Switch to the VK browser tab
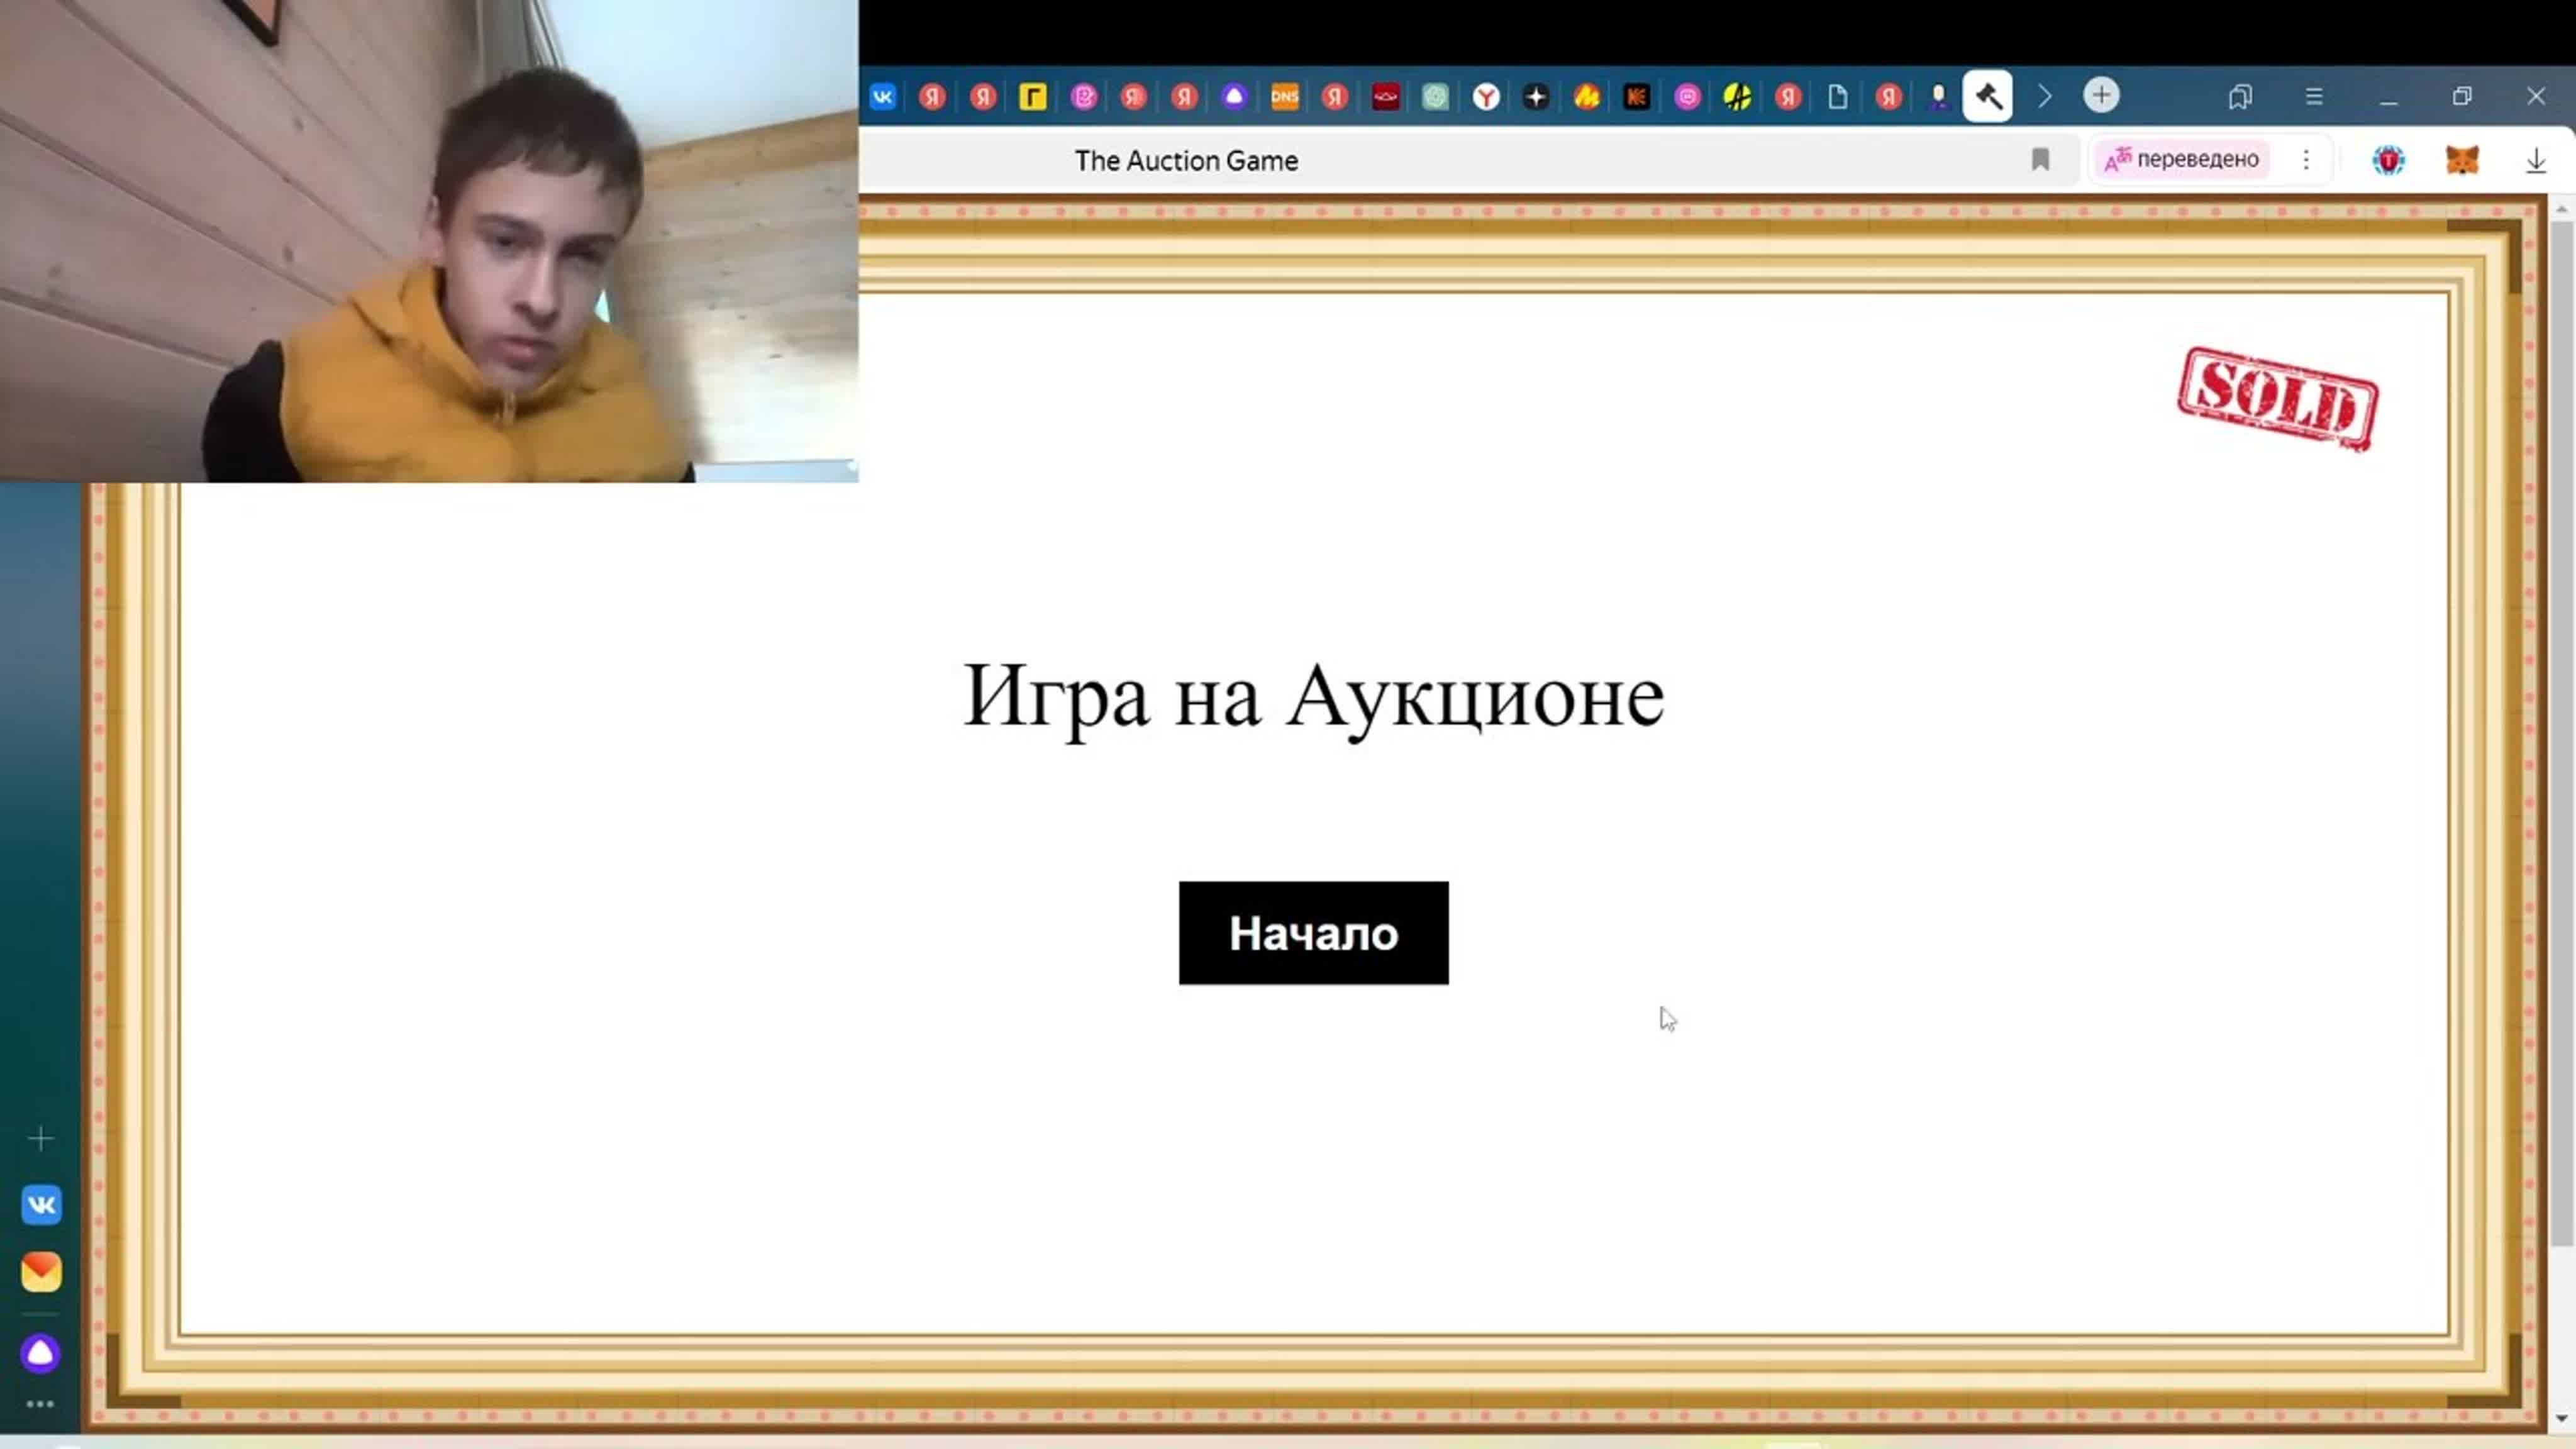The height and width of the screenshot is (1449, 2576). click(x=883, y=96)
